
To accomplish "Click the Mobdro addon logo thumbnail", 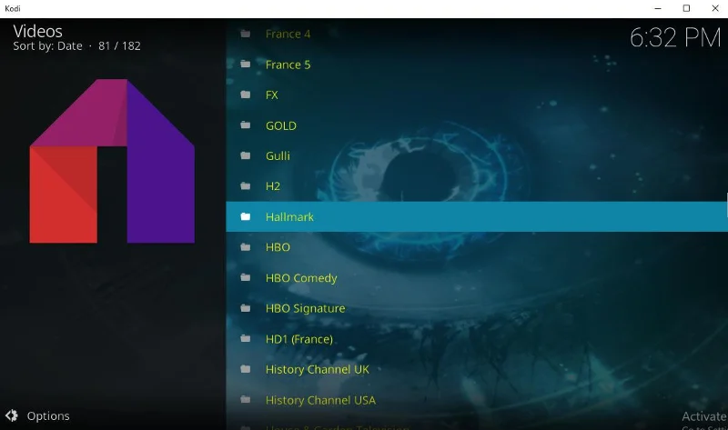I will click(x=112, y=161).
